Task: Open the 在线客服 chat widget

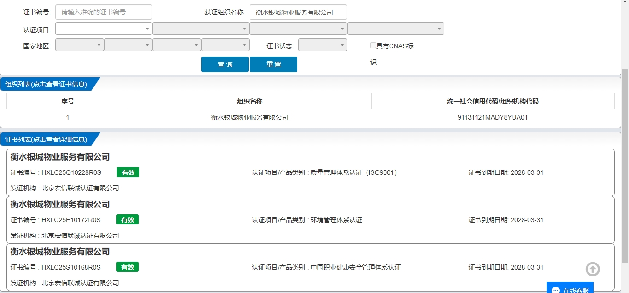Action: (x=570, y=288)
